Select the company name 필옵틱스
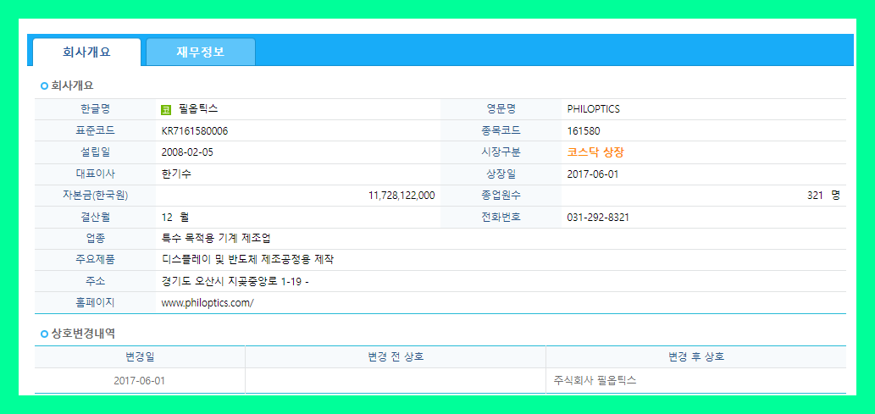This screenshot has width=875, height=414. pos(198,109)
